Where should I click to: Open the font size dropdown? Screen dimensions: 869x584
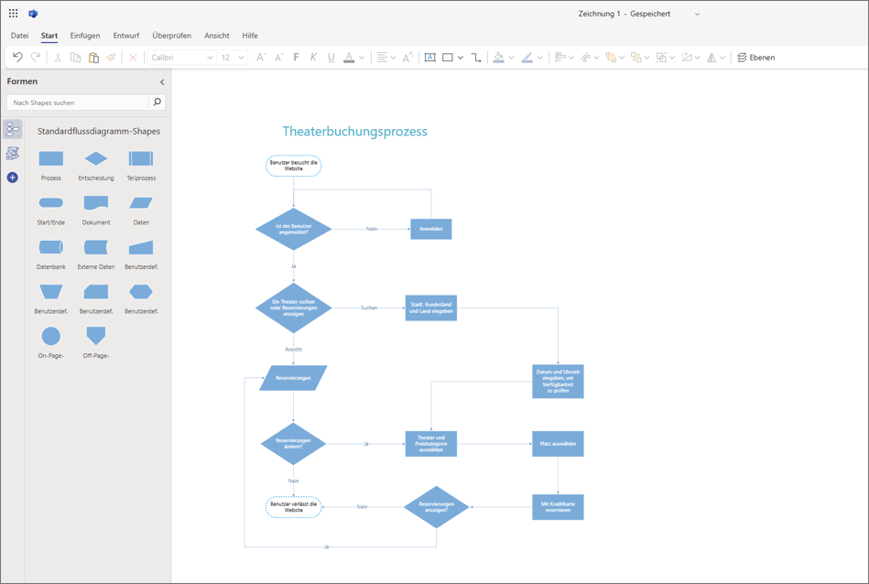tap(244, 57)
